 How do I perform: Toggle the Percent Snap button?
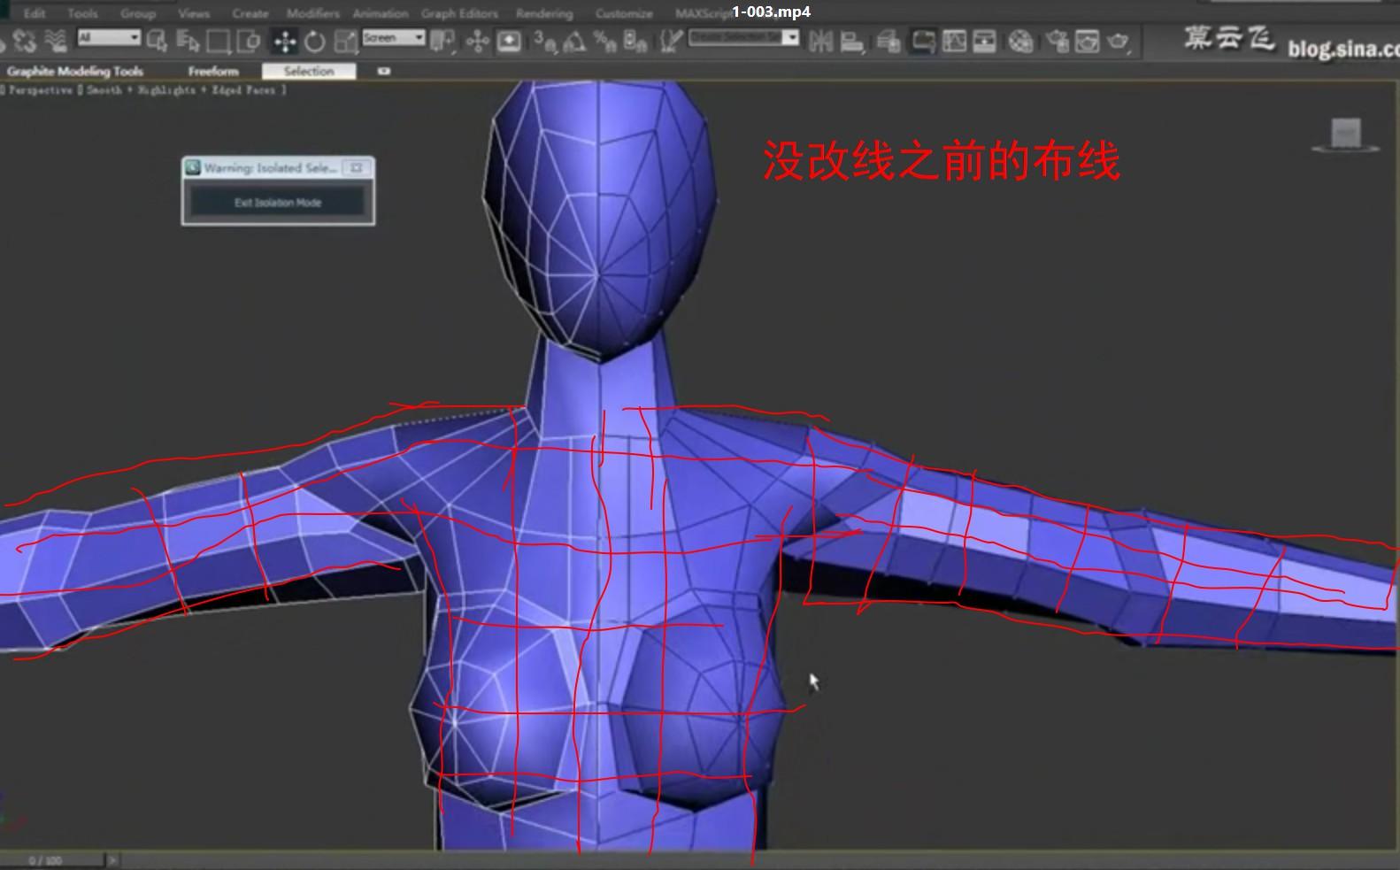click(x=605, y=41)
